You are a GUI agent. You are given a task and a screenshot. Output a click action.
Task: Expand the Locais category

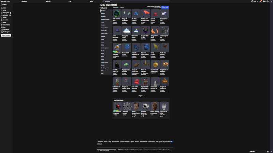tap(106, 42)
